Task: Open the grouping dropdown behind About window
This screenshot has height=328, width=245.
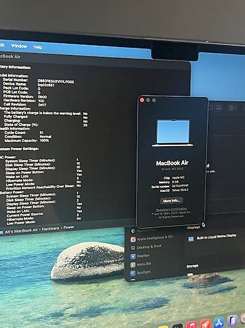Action: (232, 108)
